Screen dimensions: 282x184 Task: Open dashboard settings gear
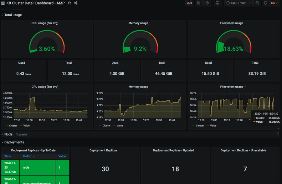pyautogui.click(x=207, y=3)
